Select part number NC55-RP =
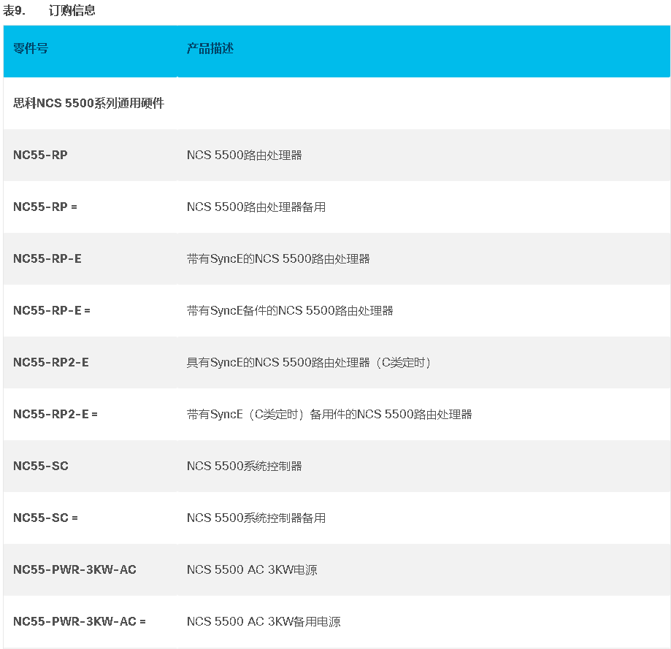 [x=45, y=207]
